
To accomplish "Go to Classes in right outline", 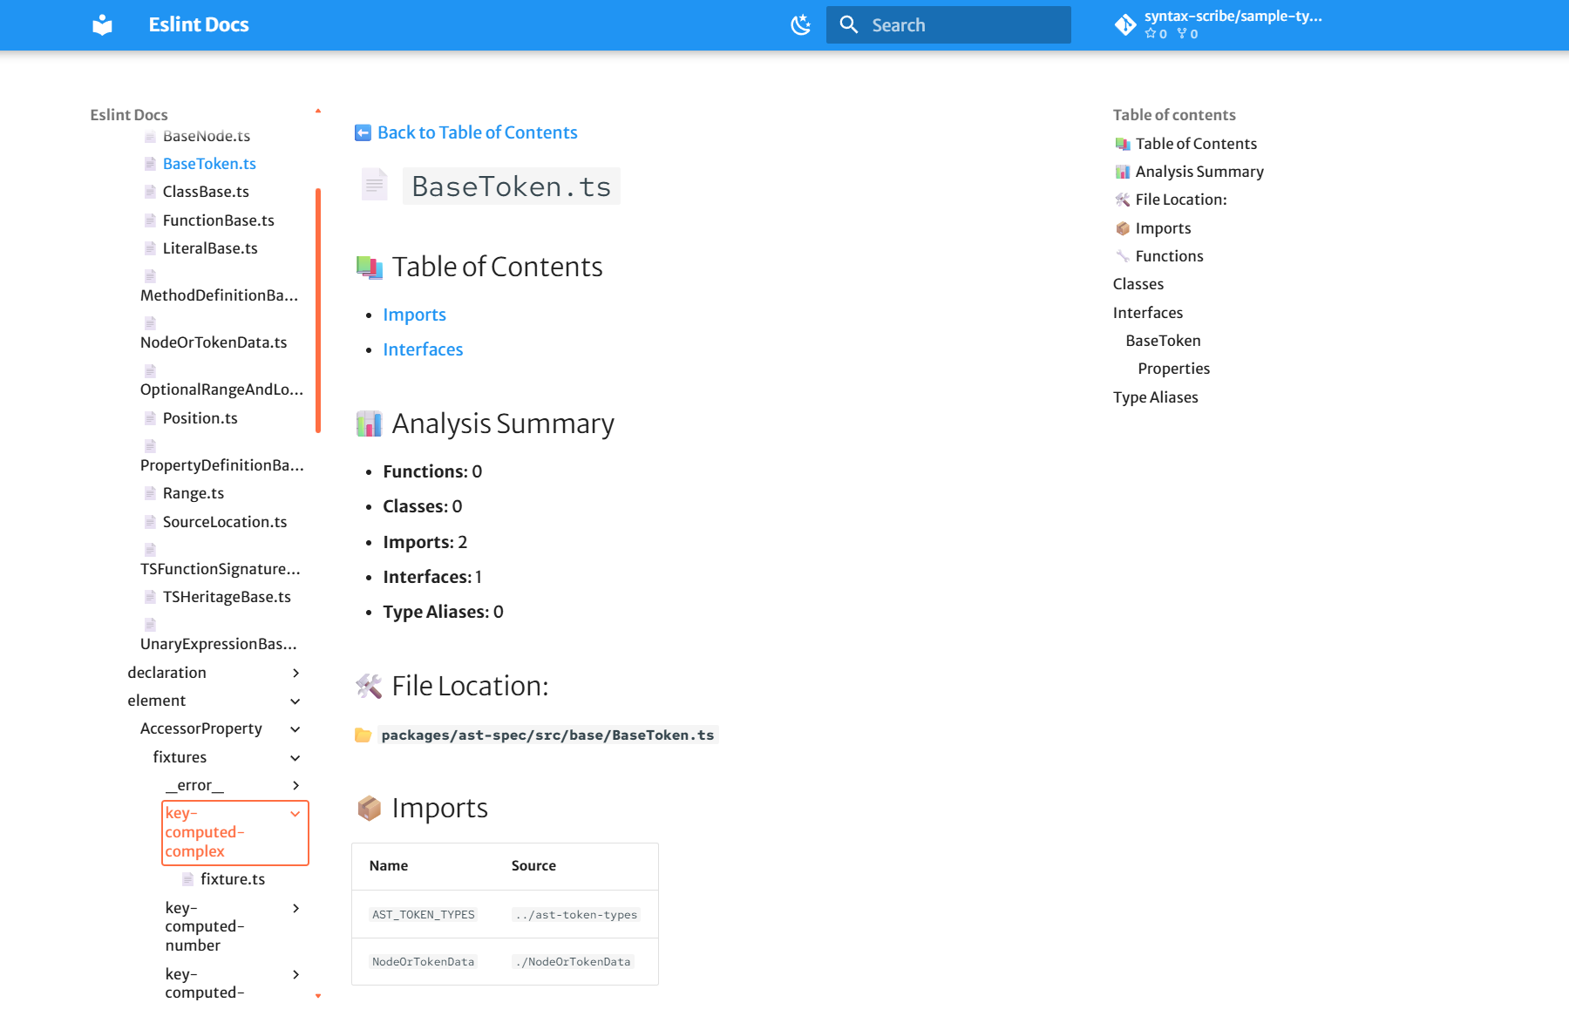I will 1138,284.
